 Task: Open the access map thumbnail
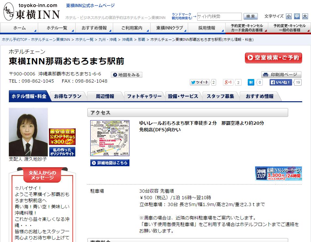[x=110, y=138]
